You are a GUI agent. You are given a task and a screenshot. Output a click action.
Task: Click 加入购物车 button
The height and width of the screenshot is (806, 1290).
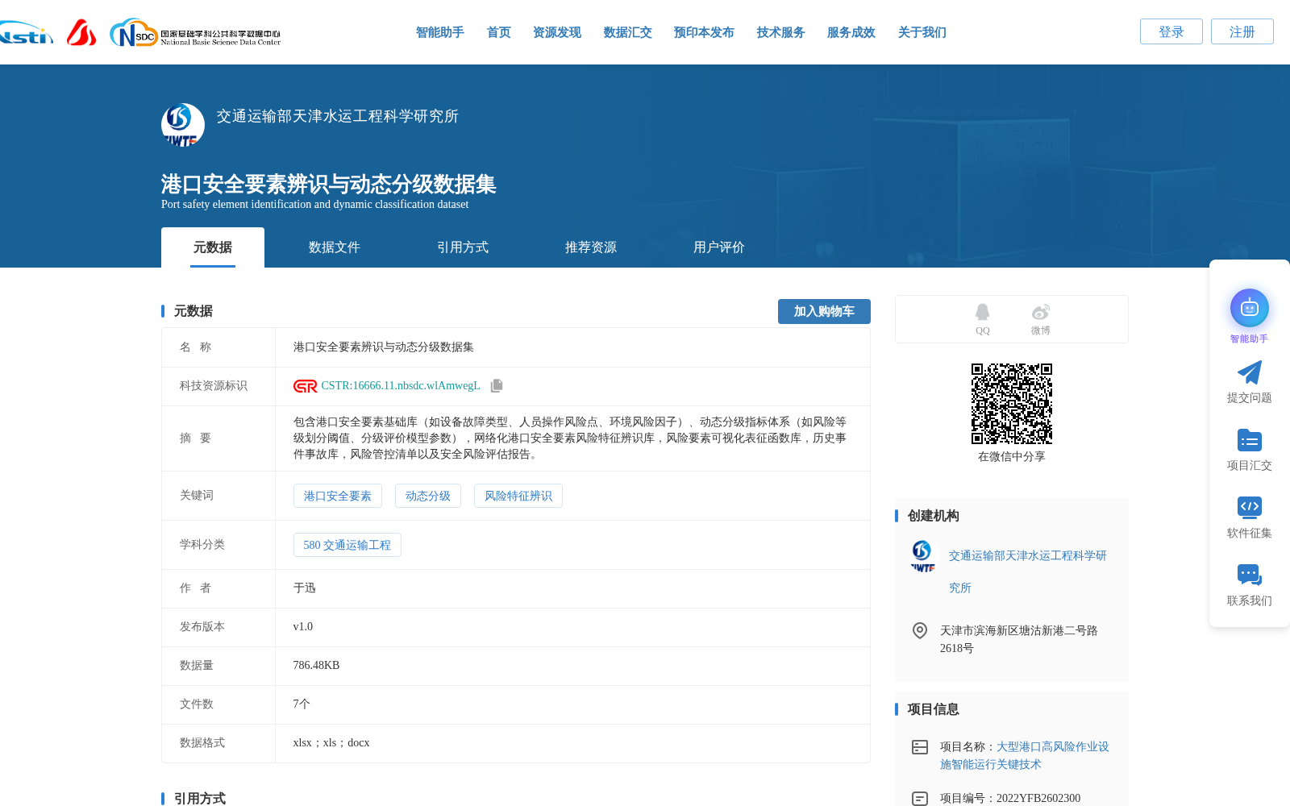coord(824,311)
